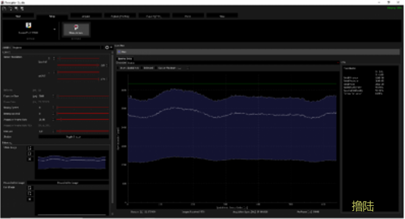The height and width of the screenshot is (219, 405).
Task: Click the third icon in the top quick-access toolbar
Action: click(x=16, y=9)
